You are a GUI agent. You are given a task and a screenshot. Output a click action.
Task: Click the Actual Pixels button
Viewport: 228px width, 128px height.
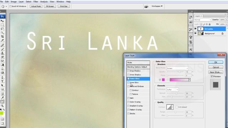tap(36, 6)
